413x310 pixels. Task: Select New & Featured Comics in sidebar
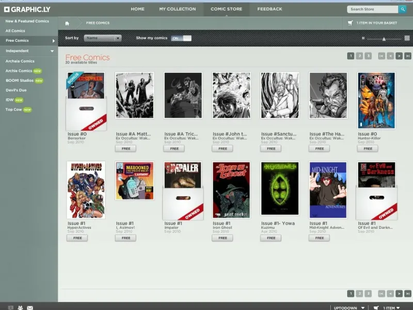[27, 21]
